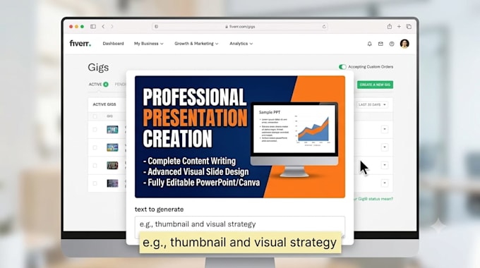This screenshot has width=480, height=268.
Task: Expand the Growth & Marketing menu
Action: [x=196, y=44]
